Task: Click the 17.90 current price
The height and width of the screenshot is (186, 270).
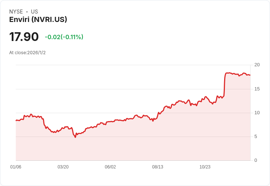Action: click(24, 37)
